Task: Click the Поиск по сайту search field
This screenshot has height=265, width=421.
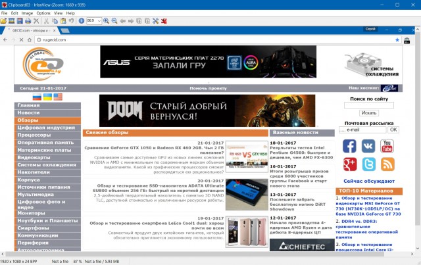Action: click(x=369, y=105)
